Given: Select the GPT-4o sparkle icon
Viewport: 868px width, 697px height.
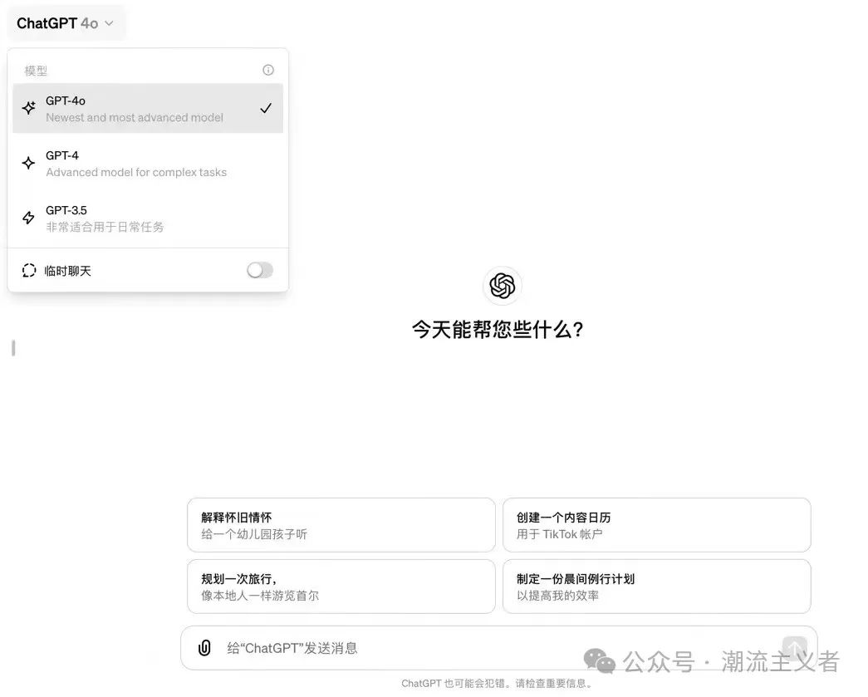Looking at the screenshot, I should [x=28, y=108].
